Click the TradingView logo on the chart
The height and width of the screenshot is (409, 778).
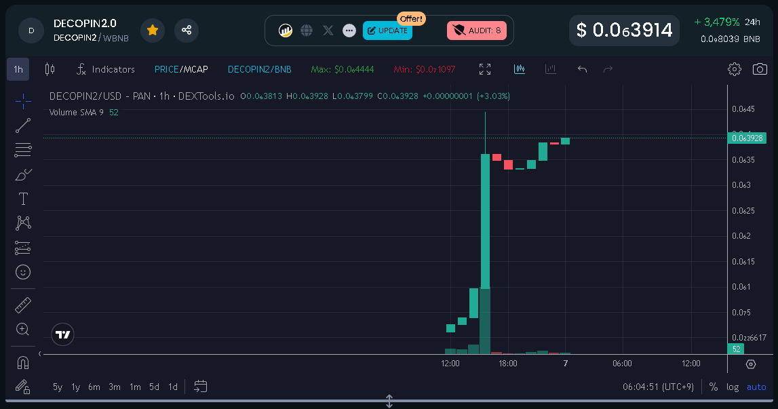coord(62,334)
